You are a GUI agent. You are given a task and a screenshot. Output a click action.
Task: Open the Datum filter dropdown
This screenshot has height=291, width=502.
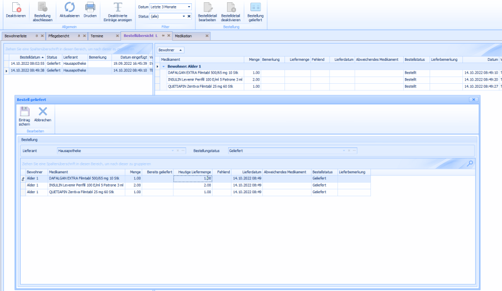point(189,7)
